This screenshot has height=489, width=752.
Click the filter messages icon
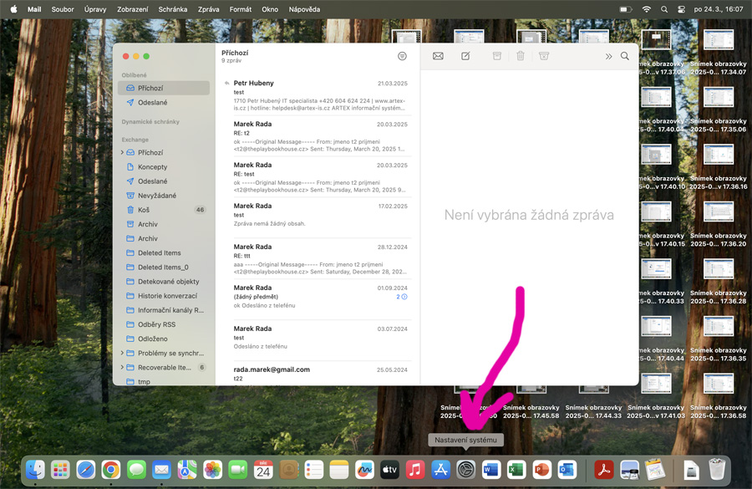(402, 56)
